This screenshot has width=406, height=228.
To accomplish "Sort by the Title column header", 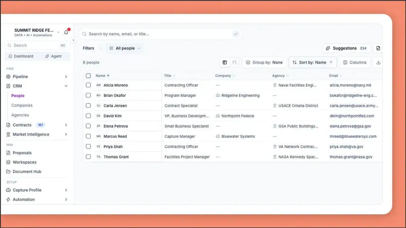I will click(170, 76).
